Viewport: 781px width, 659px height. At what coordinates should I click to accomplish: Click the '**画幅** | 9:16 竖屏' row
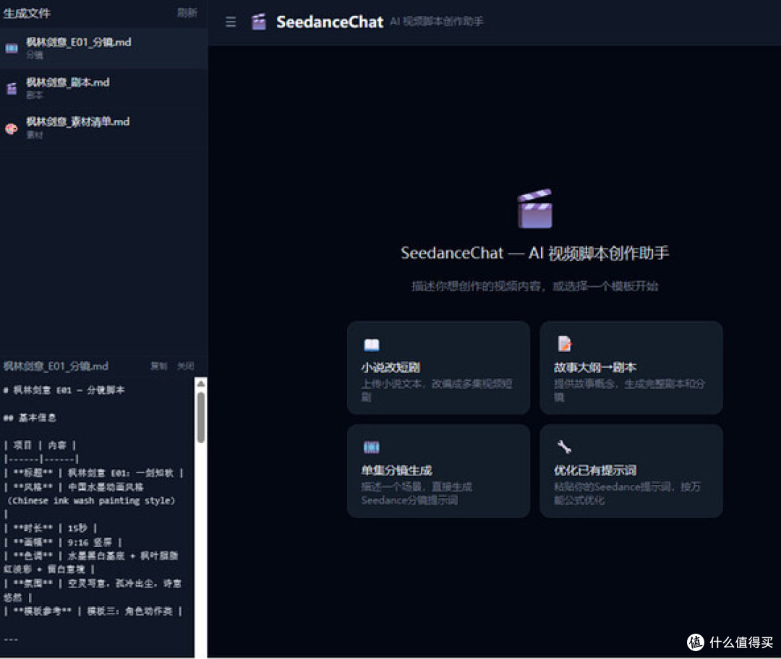click(63, 542)
